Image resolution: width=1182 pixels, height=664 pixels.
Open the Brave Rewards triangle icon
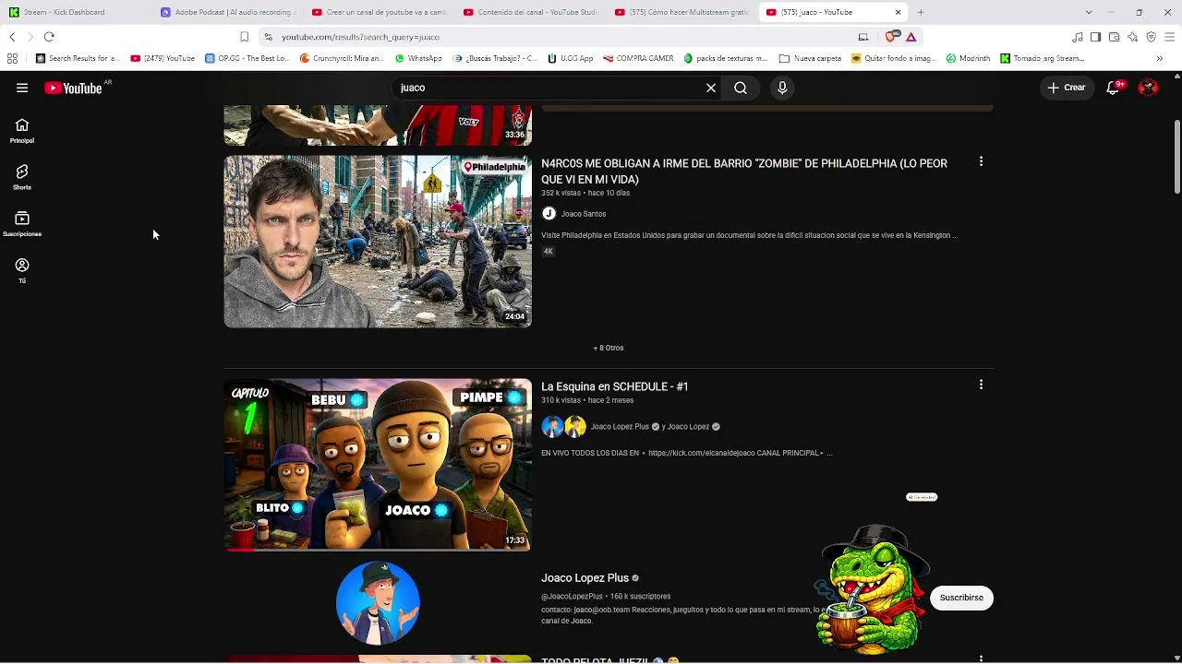(x=911, y=37)
